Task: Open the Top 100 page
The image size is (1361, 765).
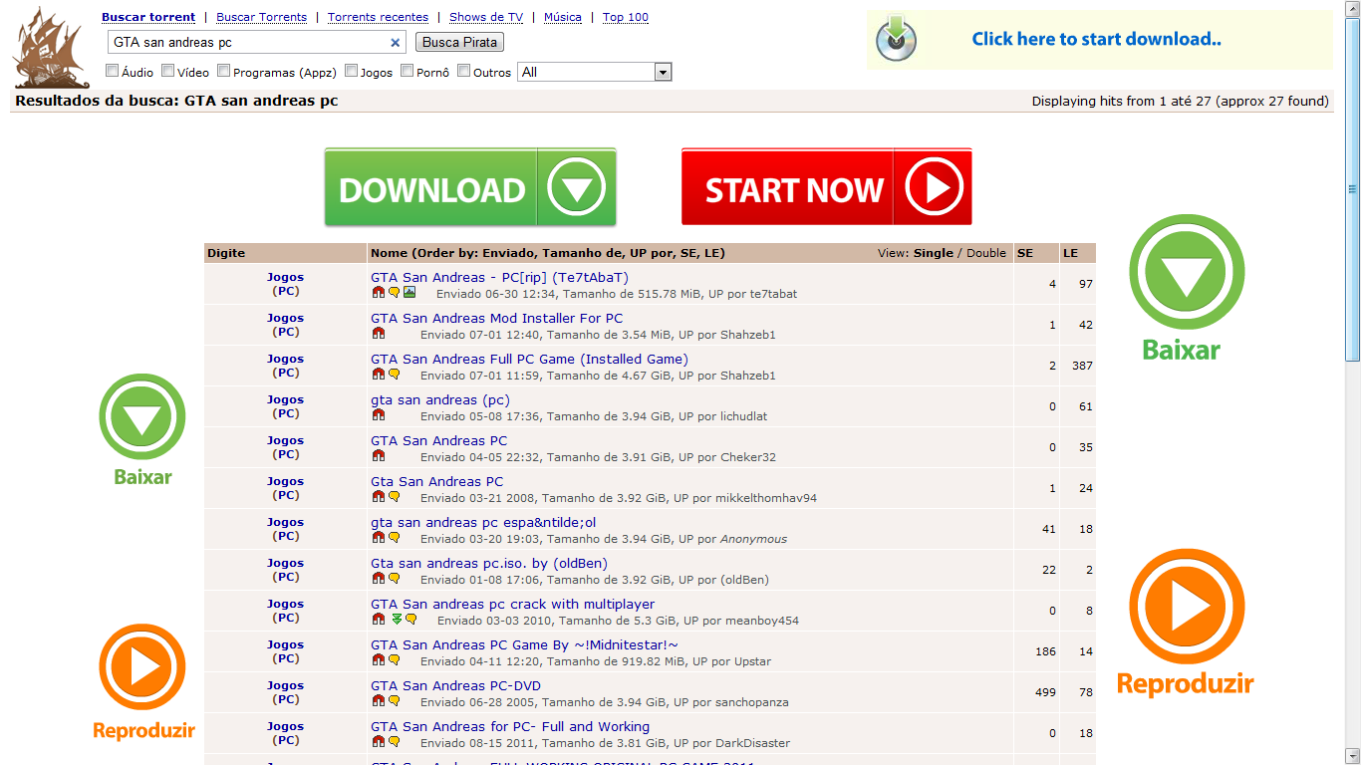Action: (626, 17)
